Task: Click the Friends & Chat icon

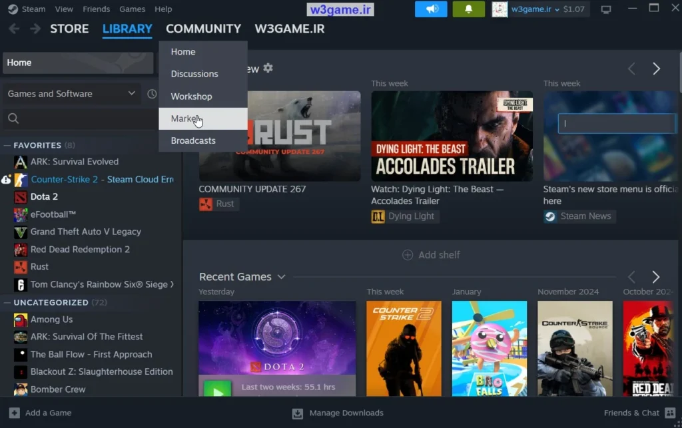Action: 670,413
